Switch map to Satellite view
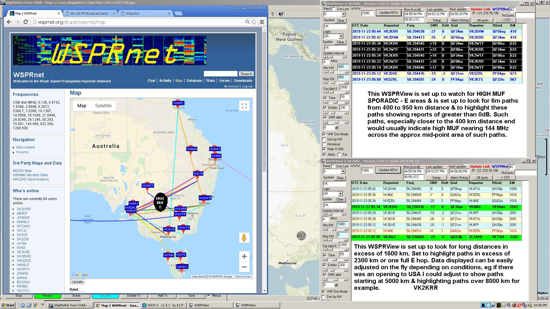This screenshot has height=309, width=550. point(103,106)
